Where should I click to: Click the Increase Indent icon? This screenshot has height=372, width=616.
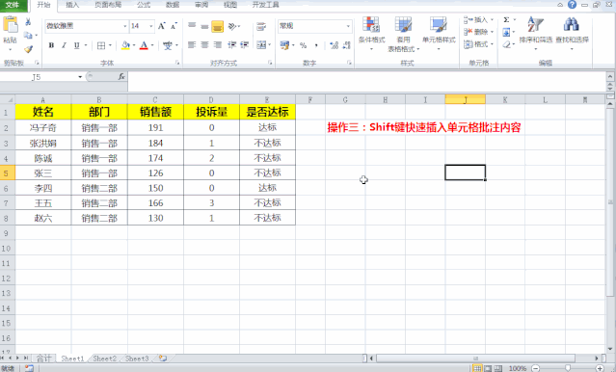244,45
